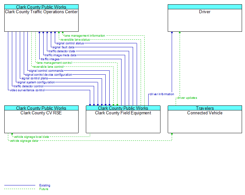Image resolution: width=245 pixels, height=195 pixels.
Task: Click the Clark County Public Works header above Field Equipment
Action: (x=123, y=108)
